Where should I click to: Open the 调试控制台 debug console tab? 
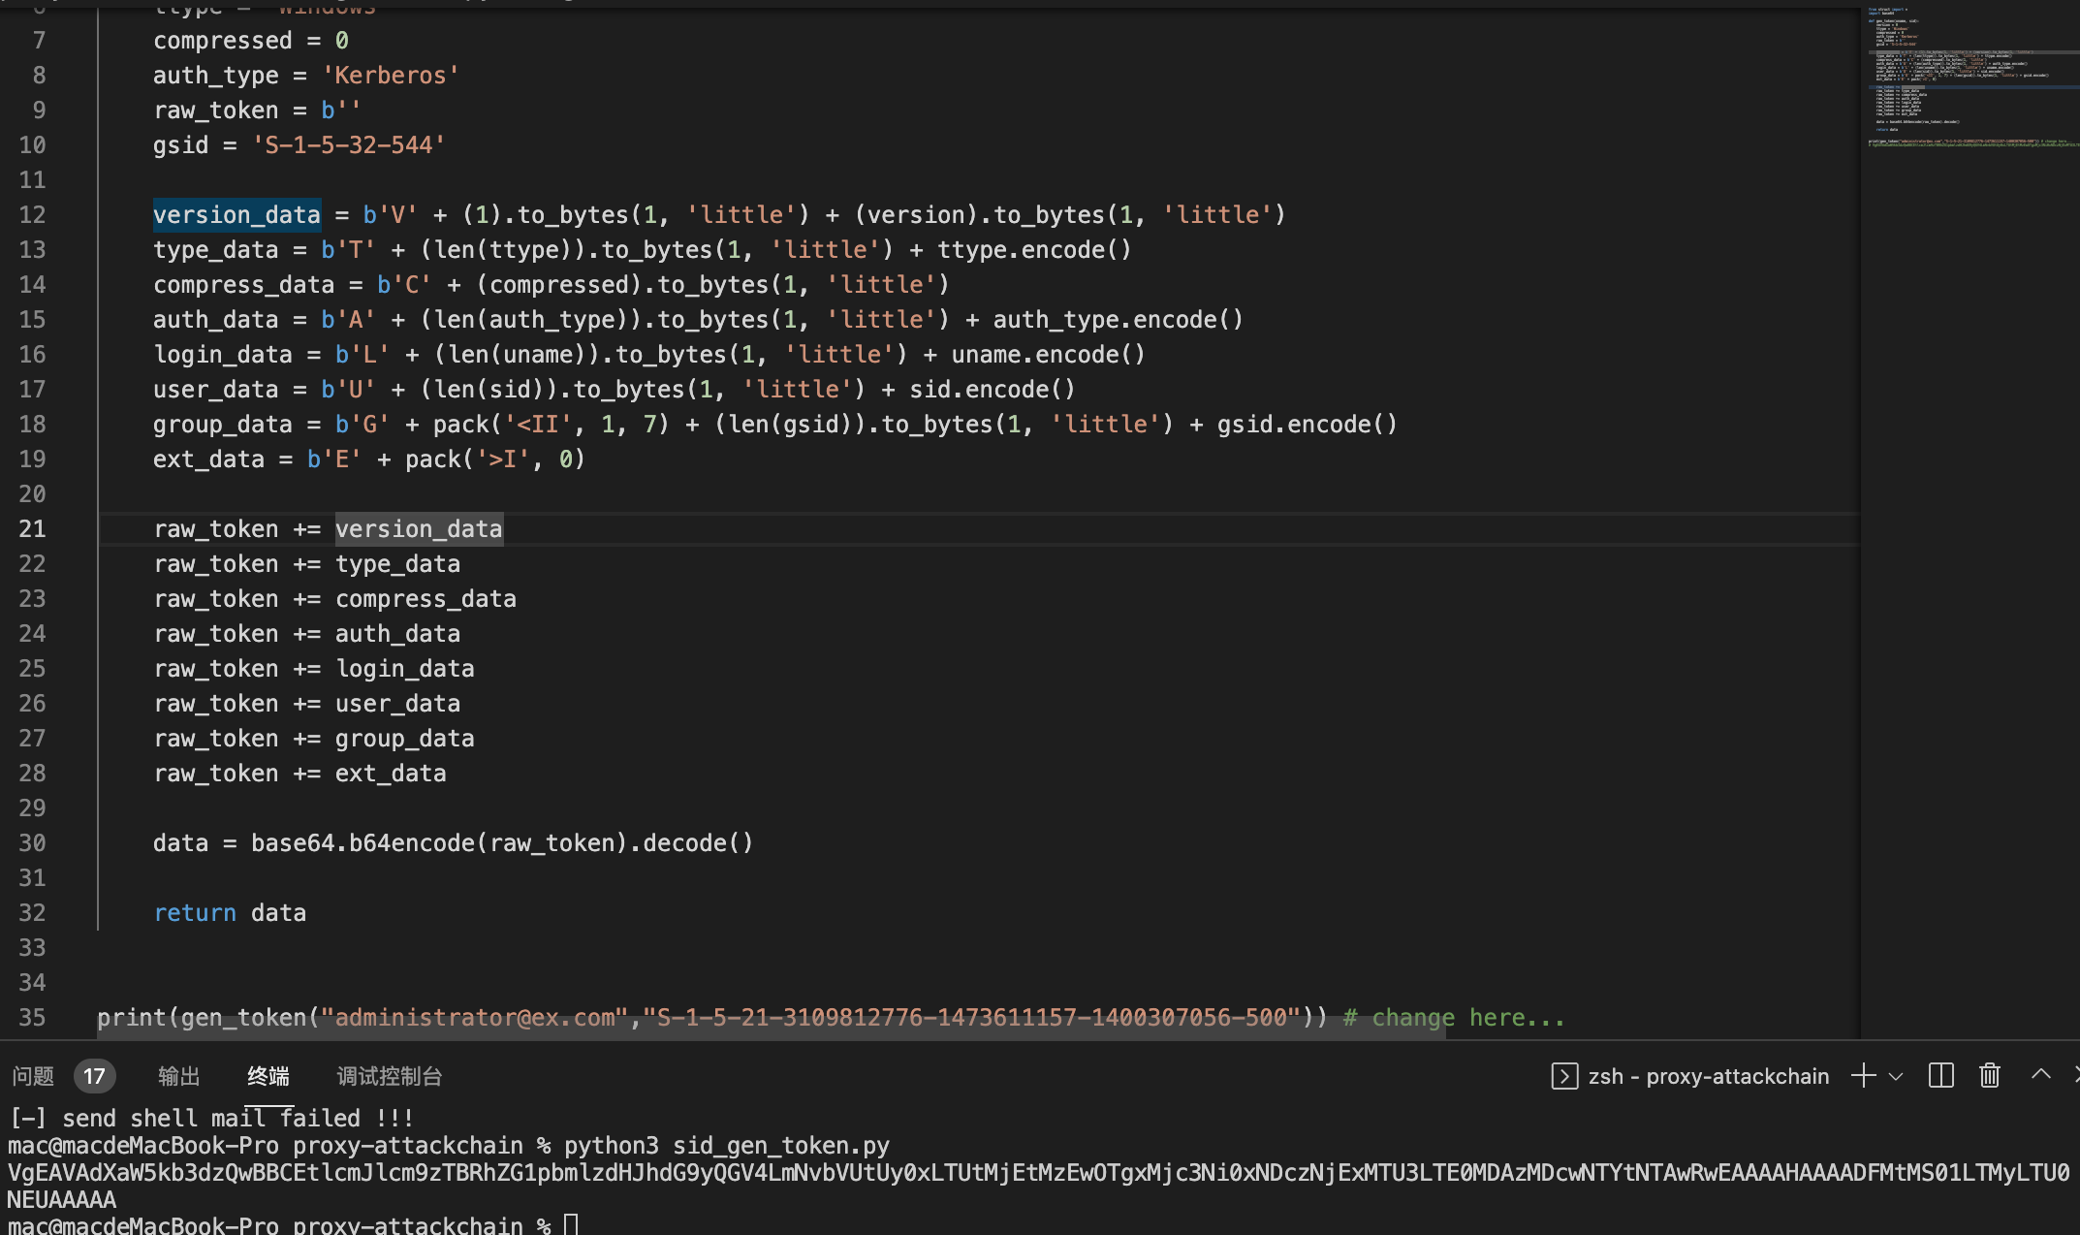click(x=390, y=1076)
